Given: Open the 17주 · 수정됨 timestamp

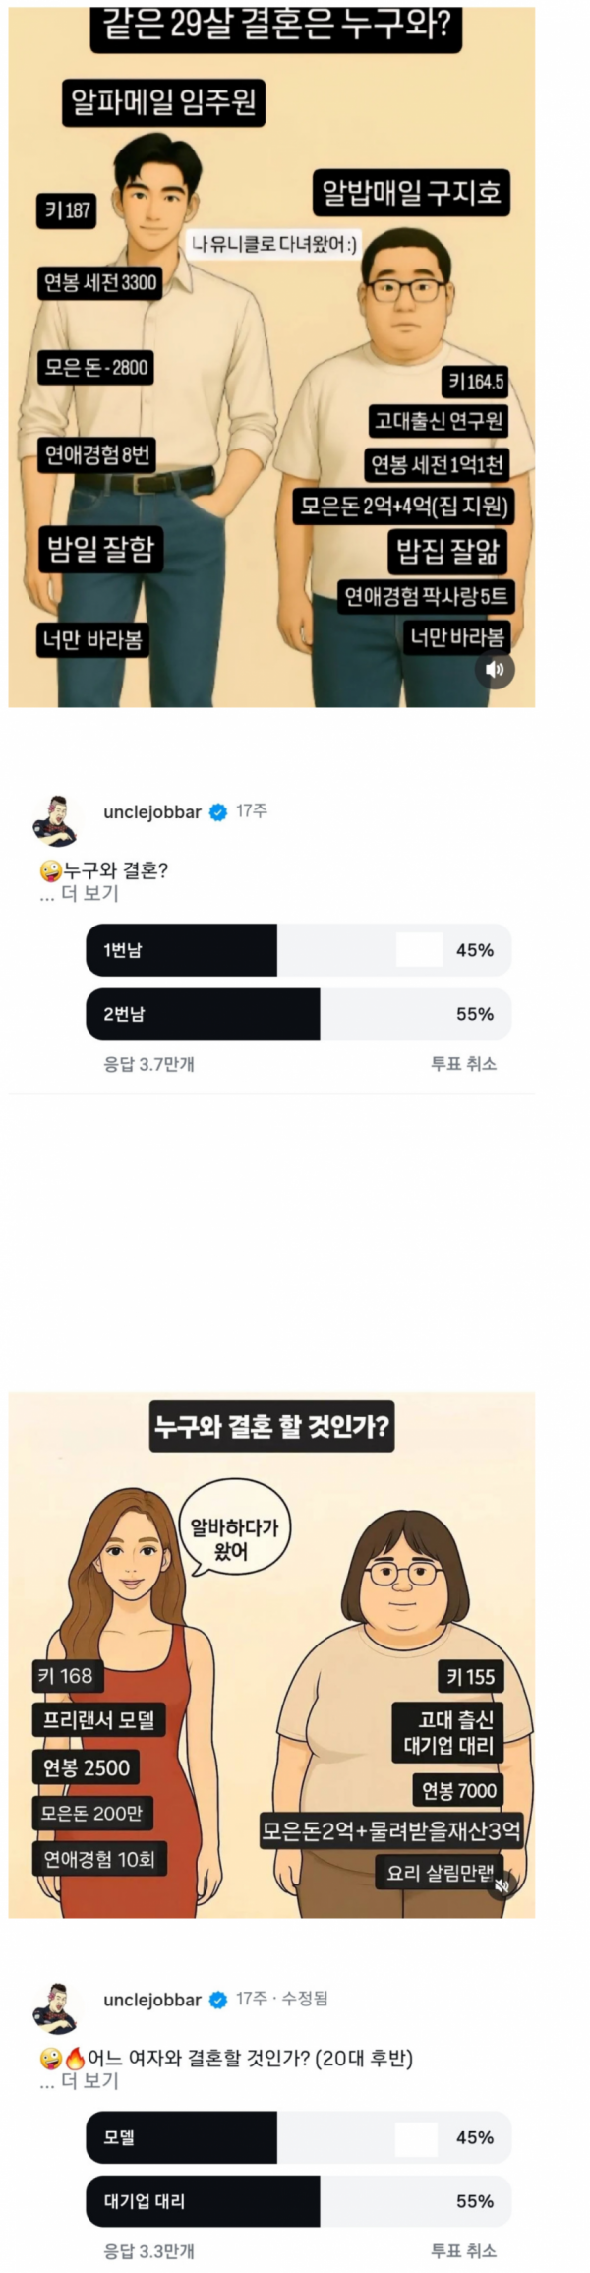Looking at the screenshot, I should point(282,1999).
